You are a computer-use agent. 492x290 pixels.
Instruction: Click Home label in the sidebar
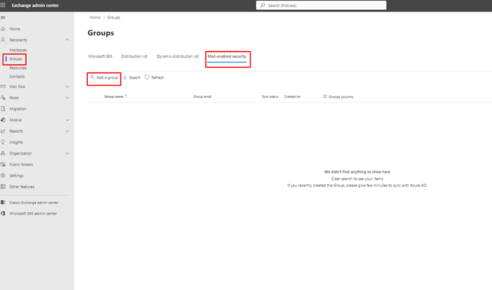click(x=15, y=29)
